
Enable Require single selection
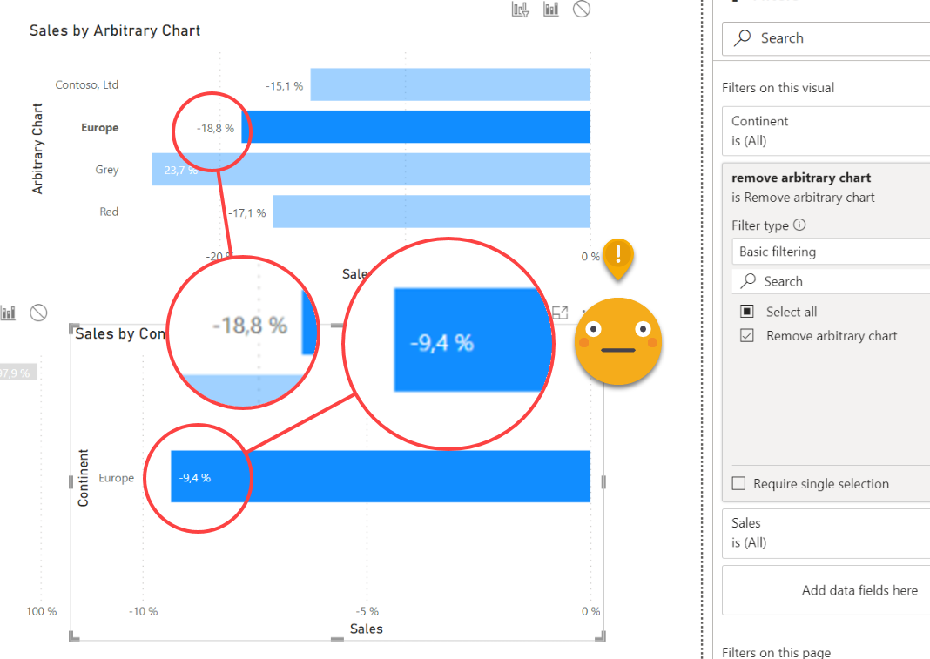coord(739,484)
